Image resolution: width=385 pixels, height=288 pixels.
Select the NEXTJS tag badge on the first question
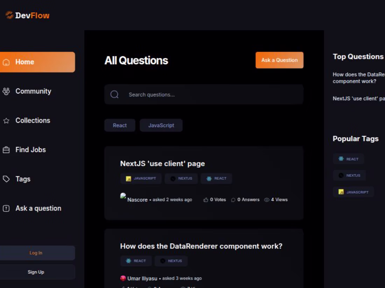click(181, 178)
